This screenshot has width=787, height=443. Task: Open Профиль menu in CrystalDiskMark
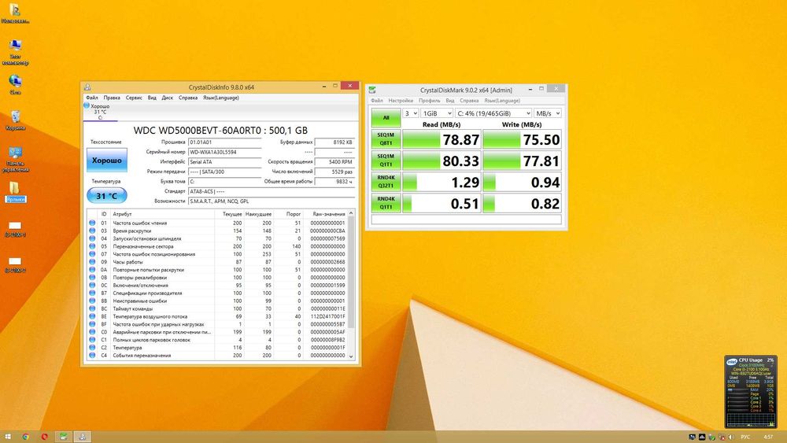coord(429,101)
